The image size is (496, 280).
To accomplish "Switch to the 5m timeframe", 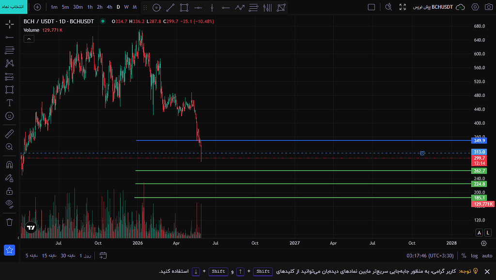I will pyautogui.click(x=65, y=7).
